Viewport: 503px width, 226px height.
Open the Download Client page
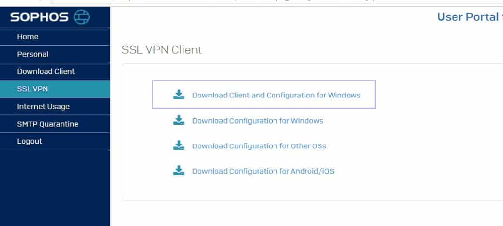(55, 71)
